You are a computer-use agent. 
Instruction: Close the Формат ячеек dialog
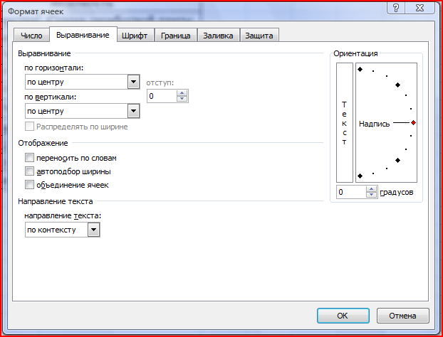[x=419, y=8]
